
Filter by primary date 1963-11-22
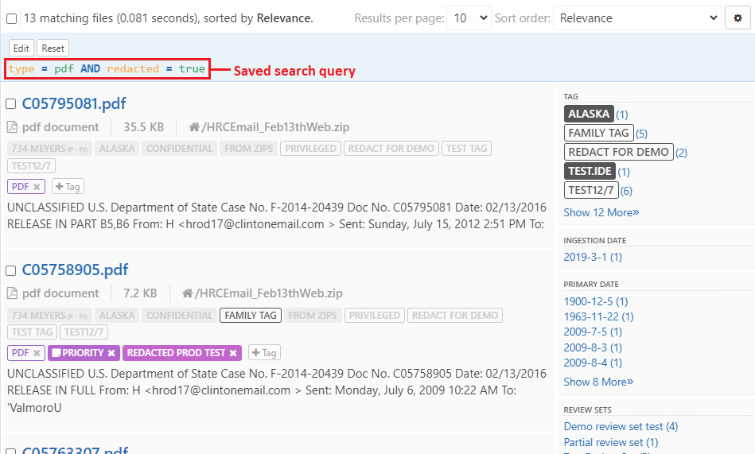click(x=598, y=316)
